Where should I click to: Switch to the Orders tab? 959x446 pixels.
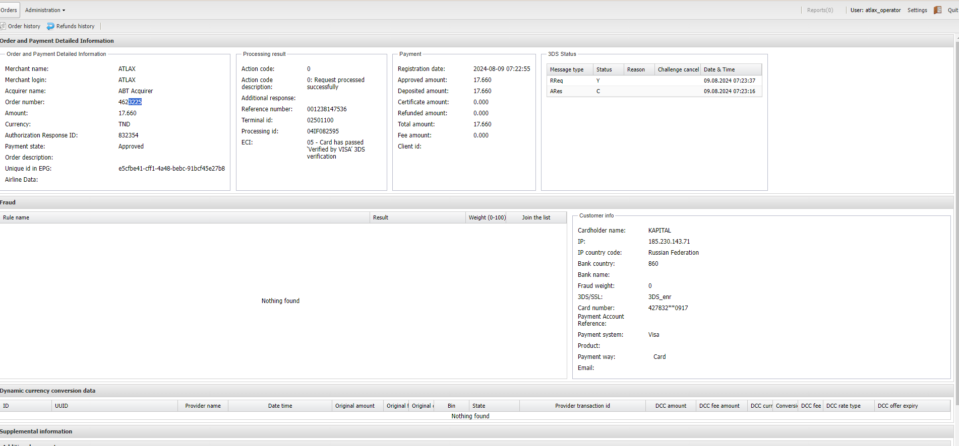pyautogui.click(x=9, y=10)
